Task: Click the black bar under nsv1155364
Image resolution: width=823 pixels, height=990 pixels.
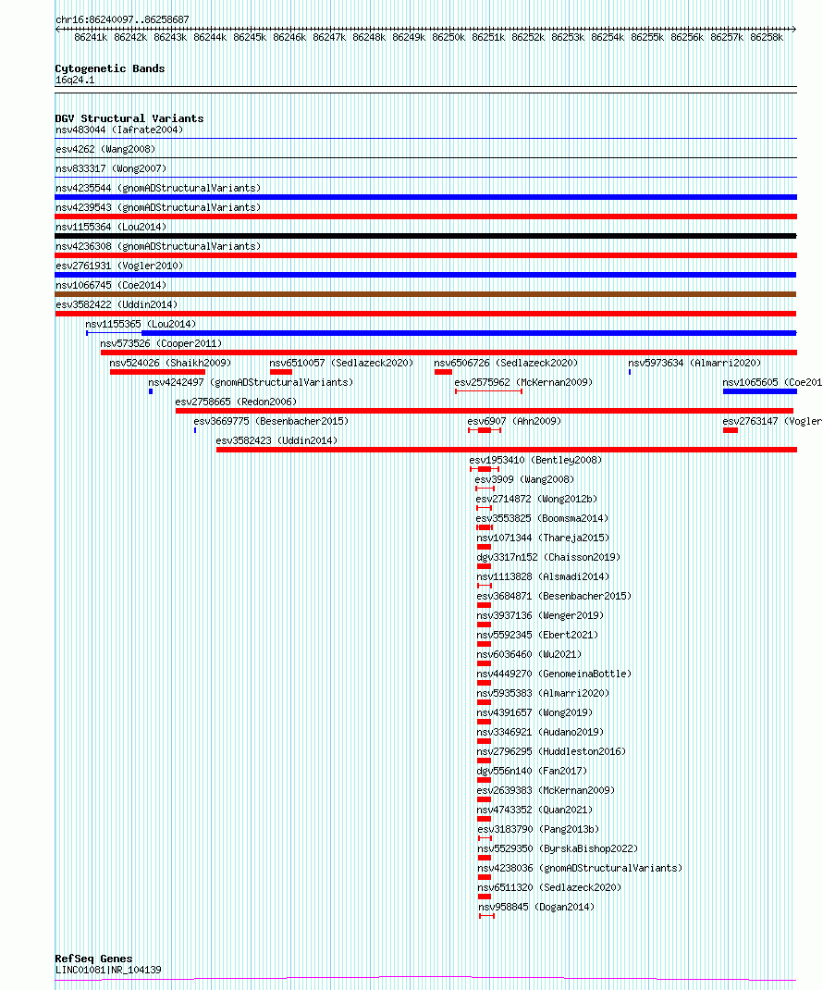Action: 426,236
